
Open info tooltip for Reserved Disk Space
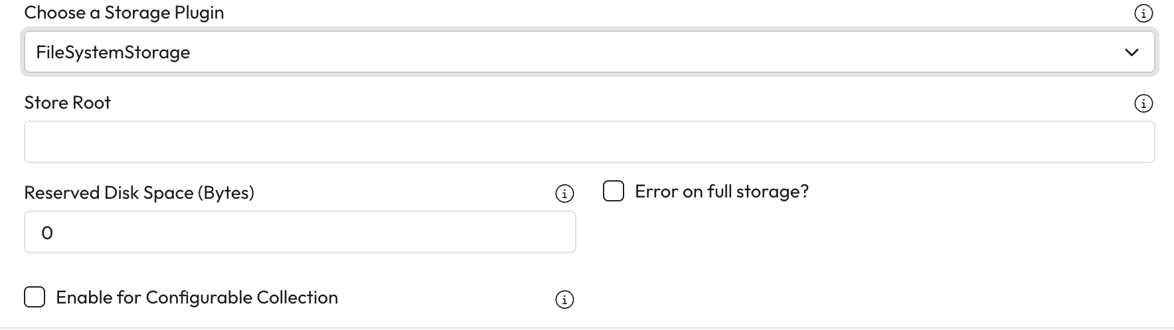(564, 193)
